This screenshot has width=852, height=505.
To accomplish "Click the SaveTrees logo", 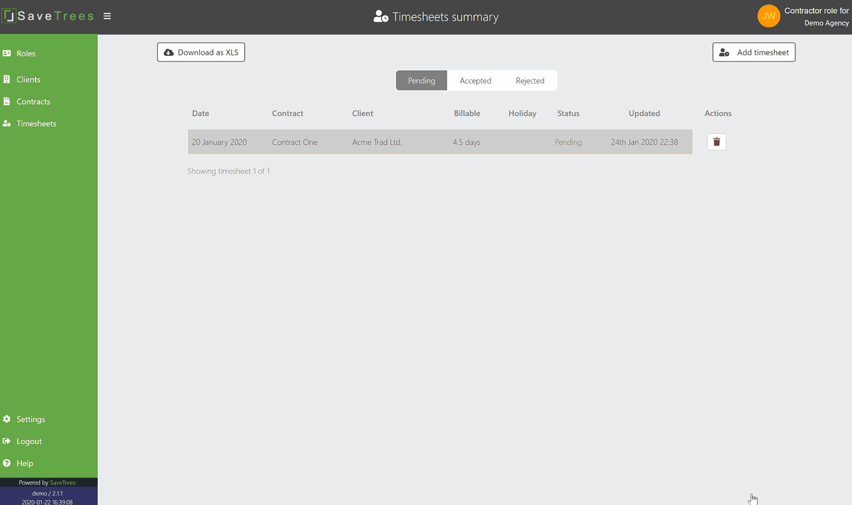I will [x=48, y=16].
